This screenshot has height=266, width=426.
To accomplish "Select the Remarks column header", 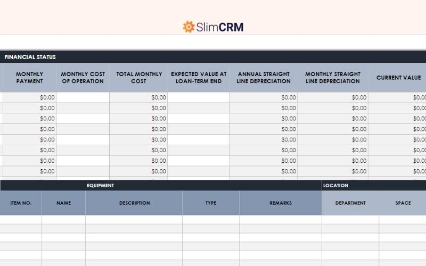I will click(x=280, y=203).
